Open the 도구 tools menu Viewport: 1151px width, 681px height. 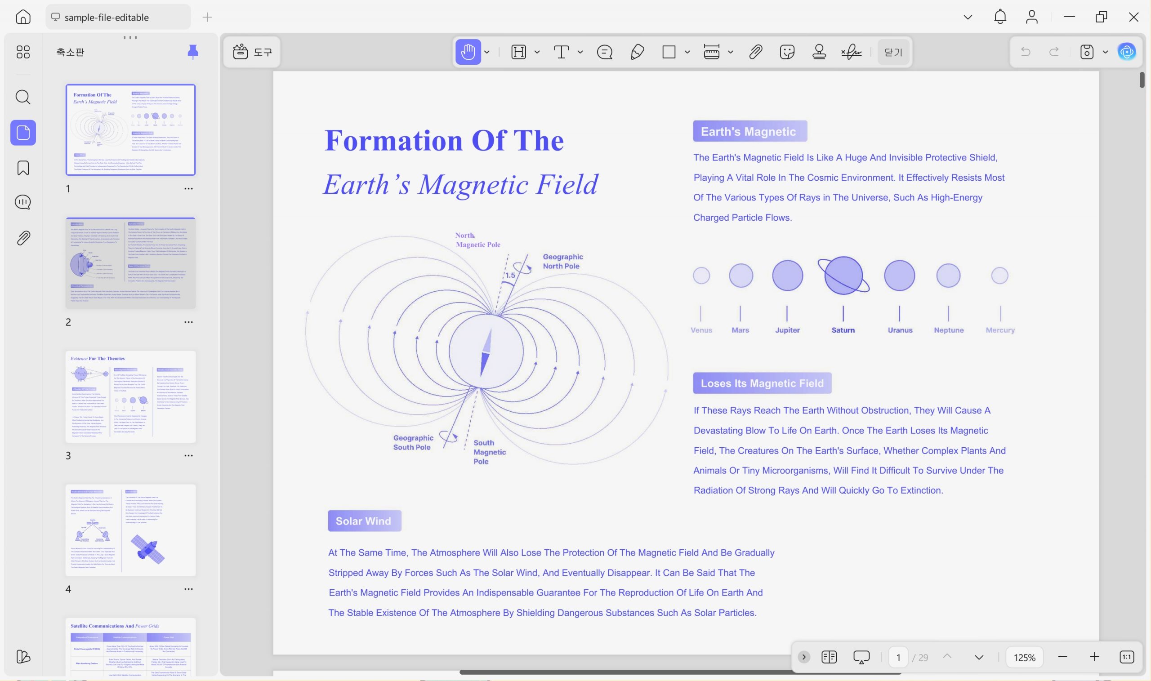[252, 52]
